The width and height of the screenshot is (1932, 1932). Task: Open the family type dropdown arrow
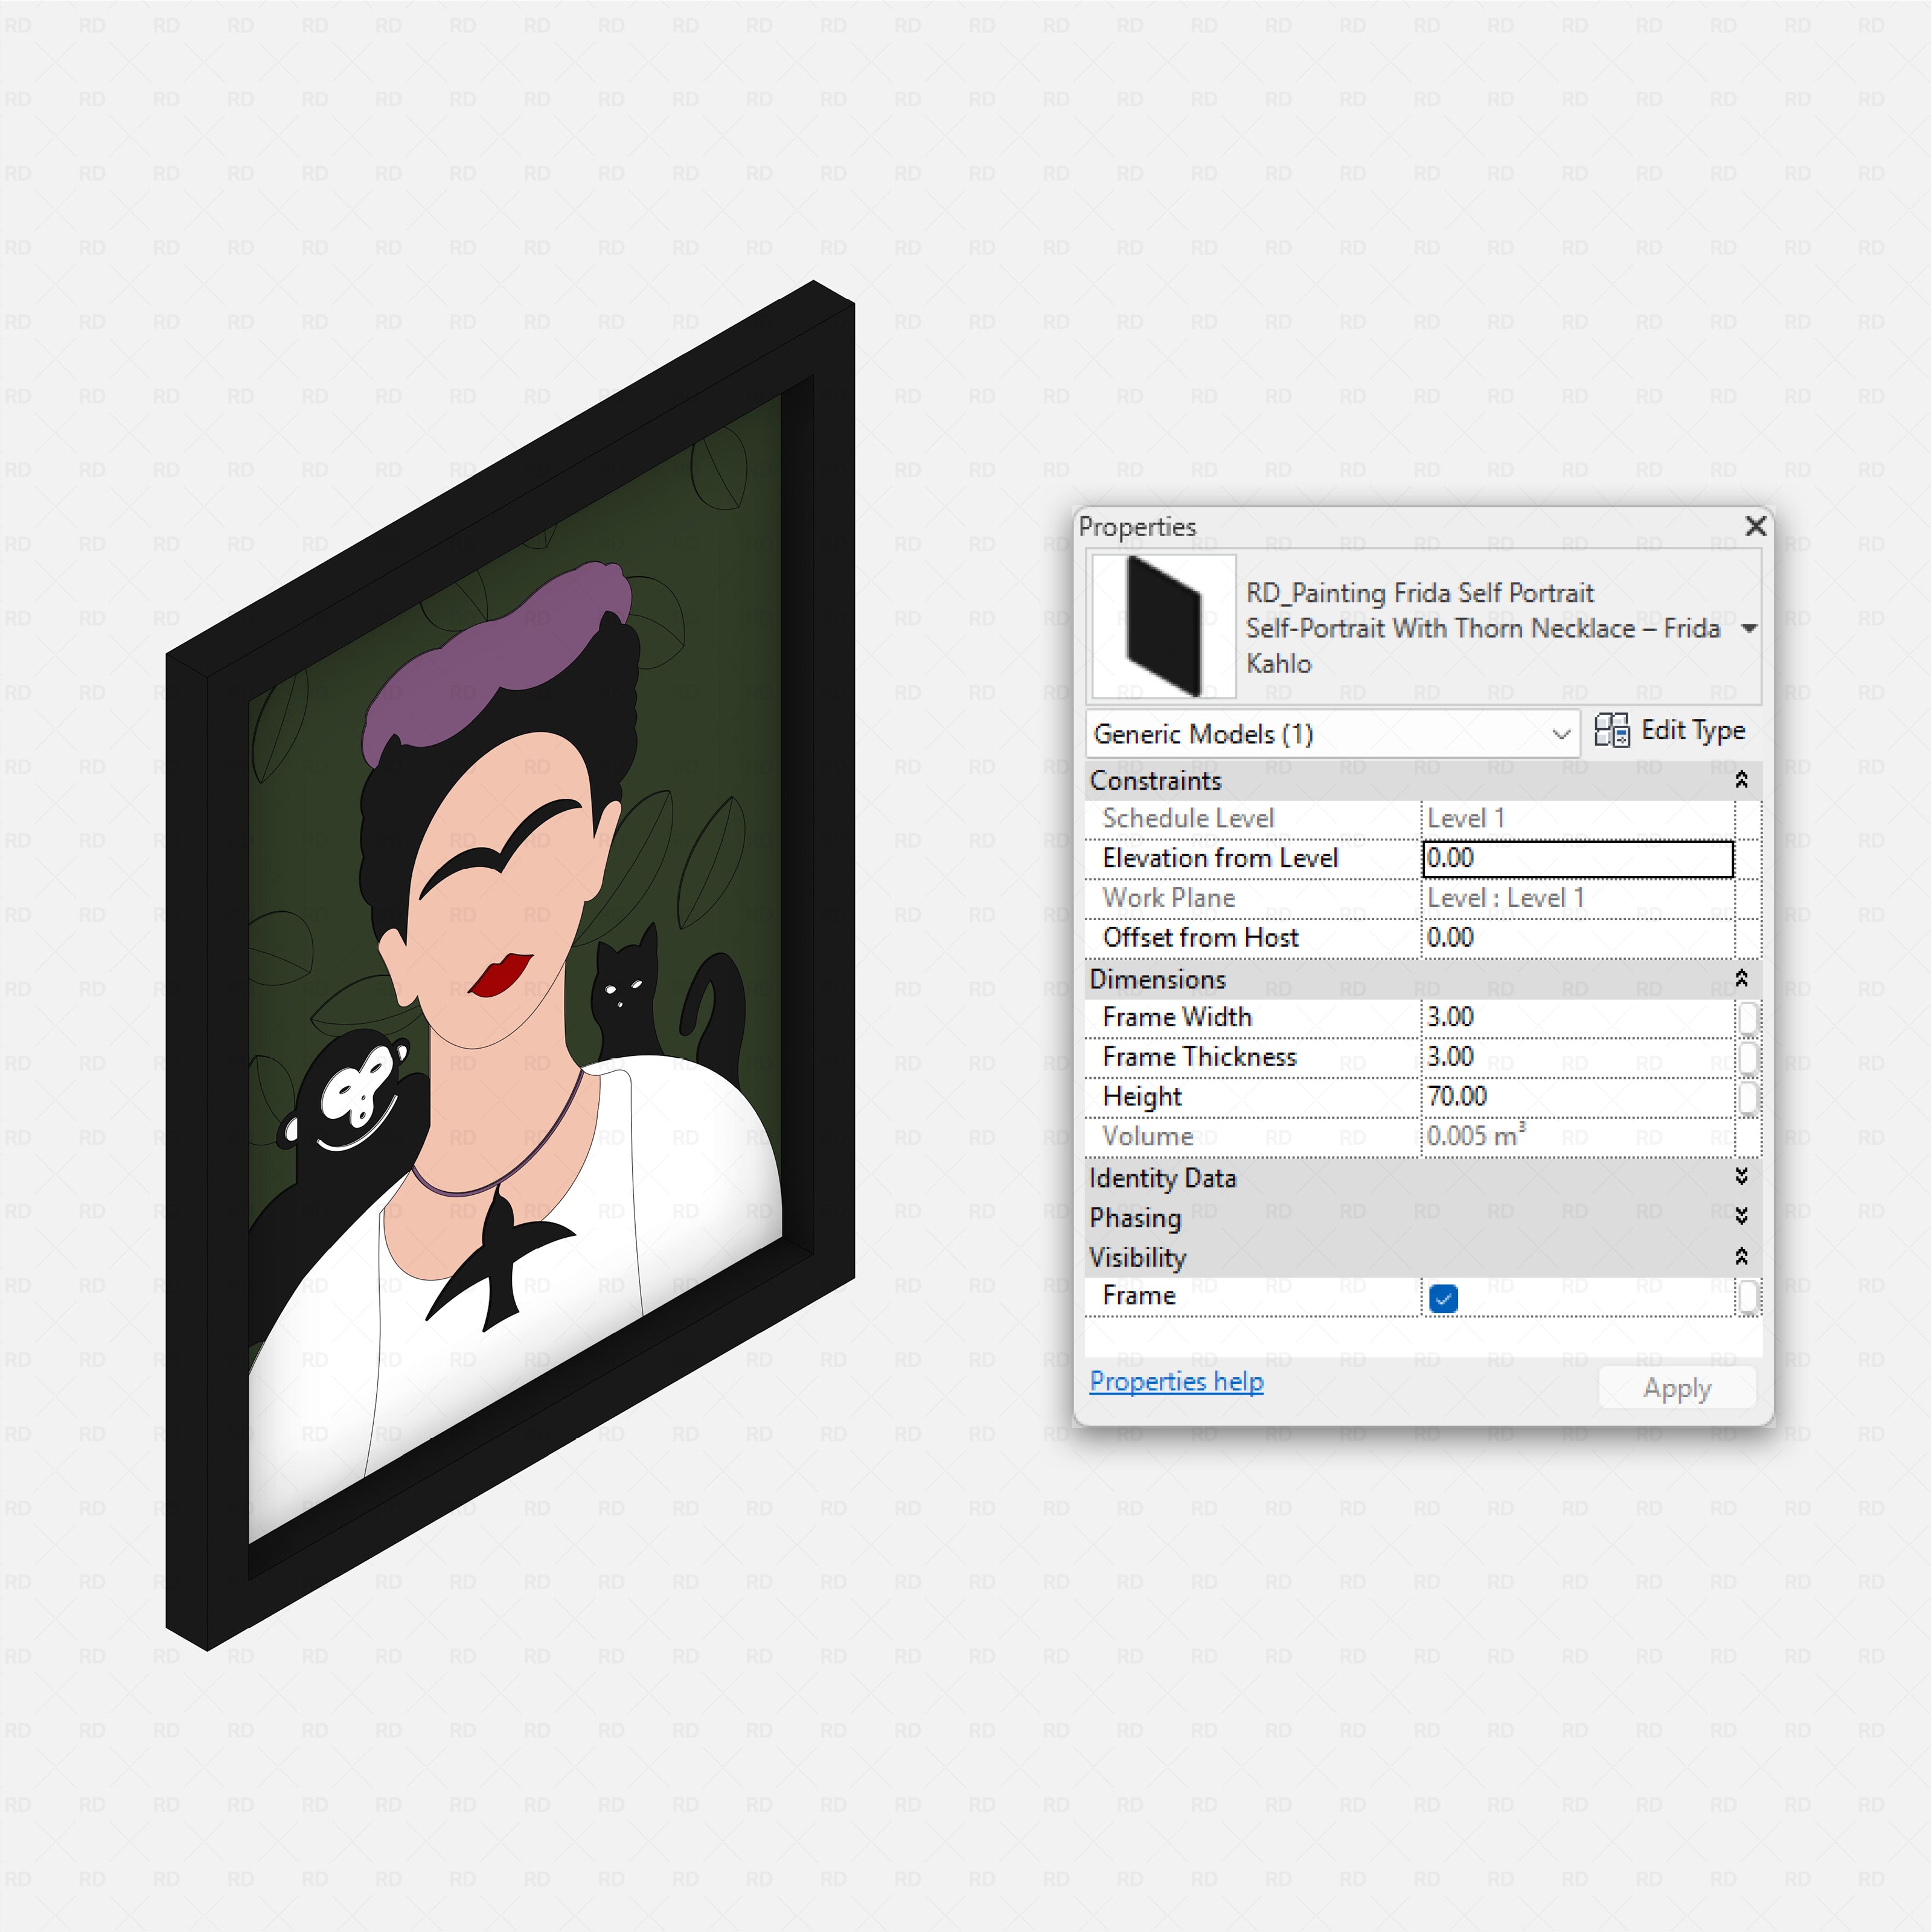point(1750,628)
